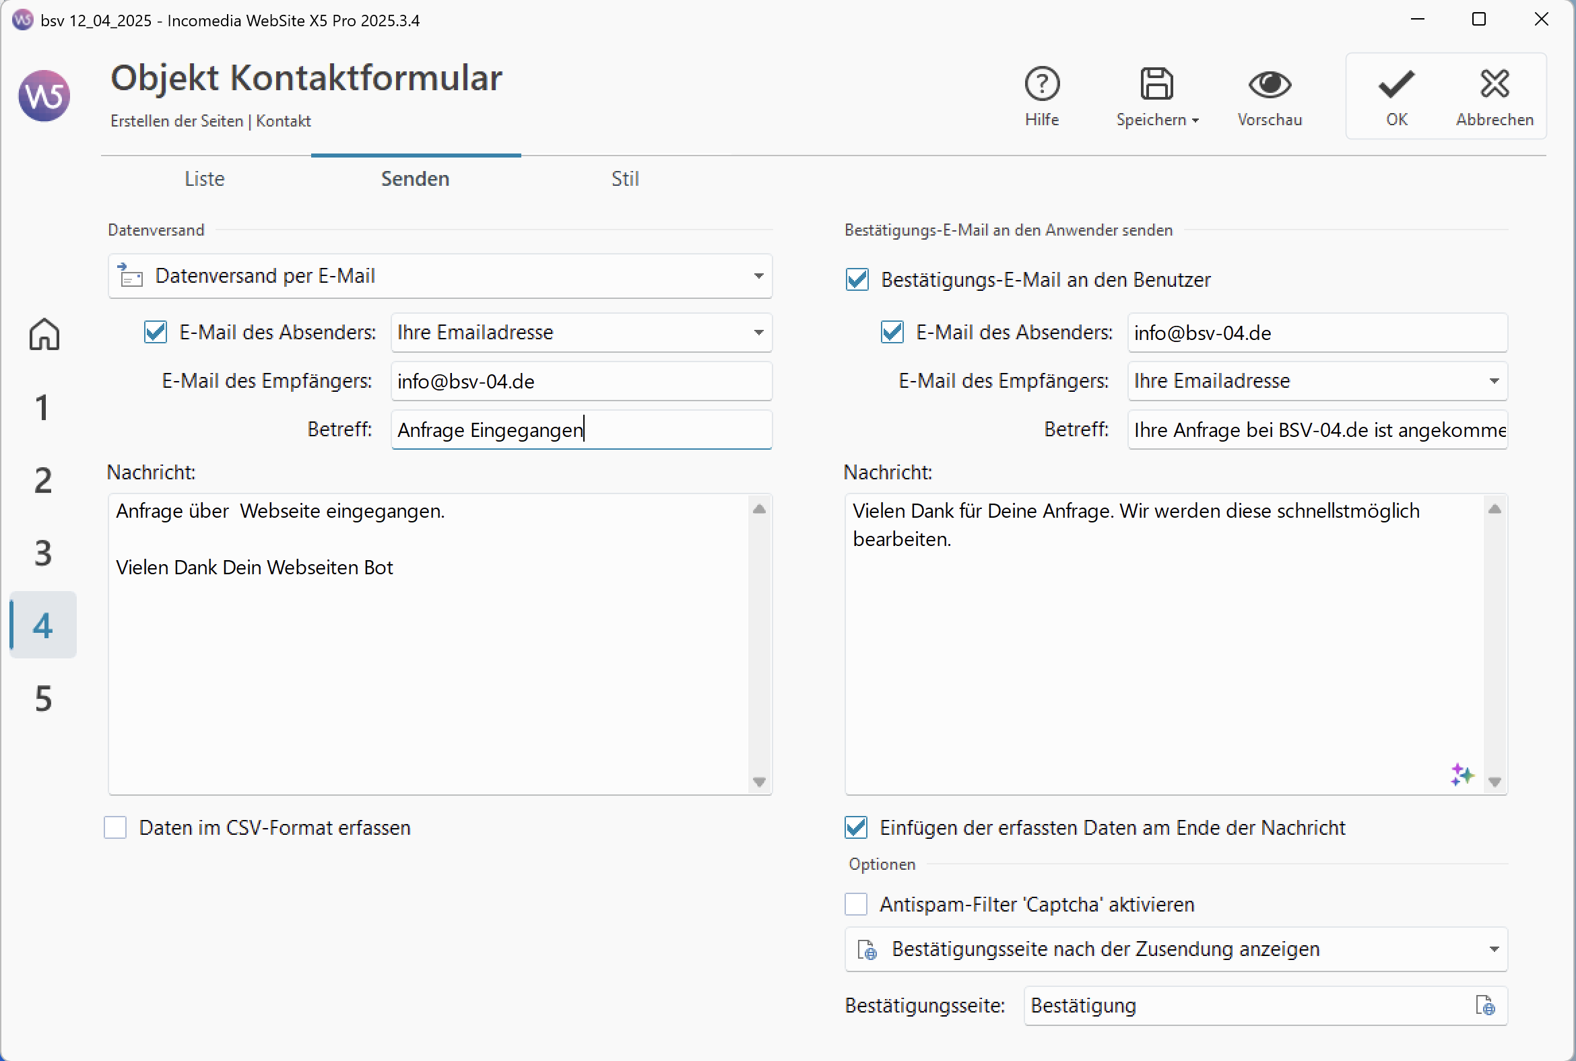Uncheck Bestätigungs-E-Mail an den Benutzer

857,279
